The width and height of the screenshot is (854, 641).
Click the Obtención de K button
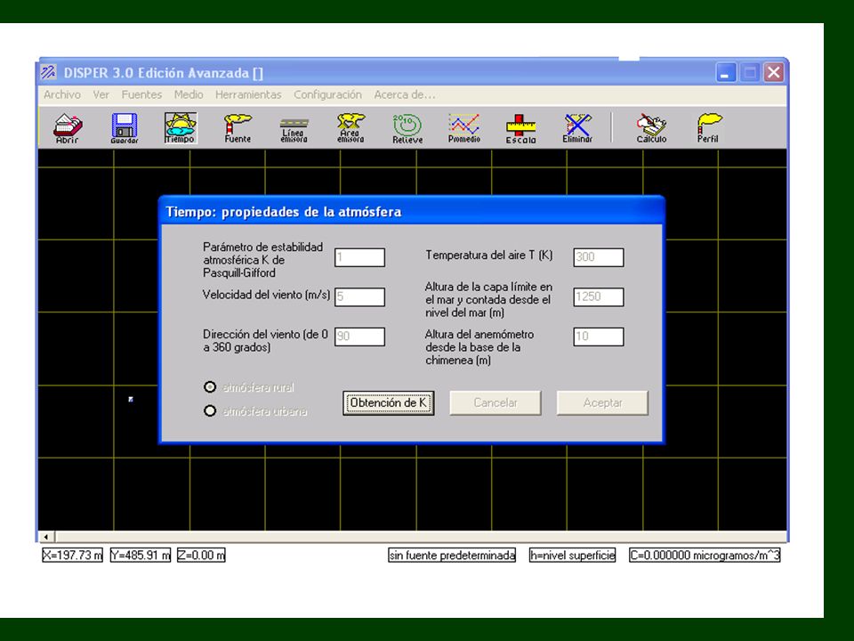[x=389, y=402]
